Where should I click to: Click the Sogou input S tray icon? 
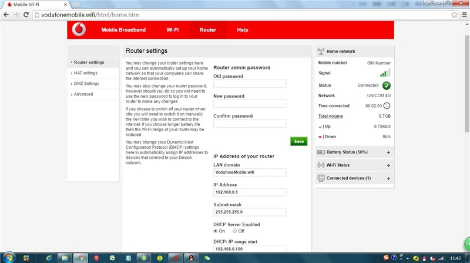386,258
